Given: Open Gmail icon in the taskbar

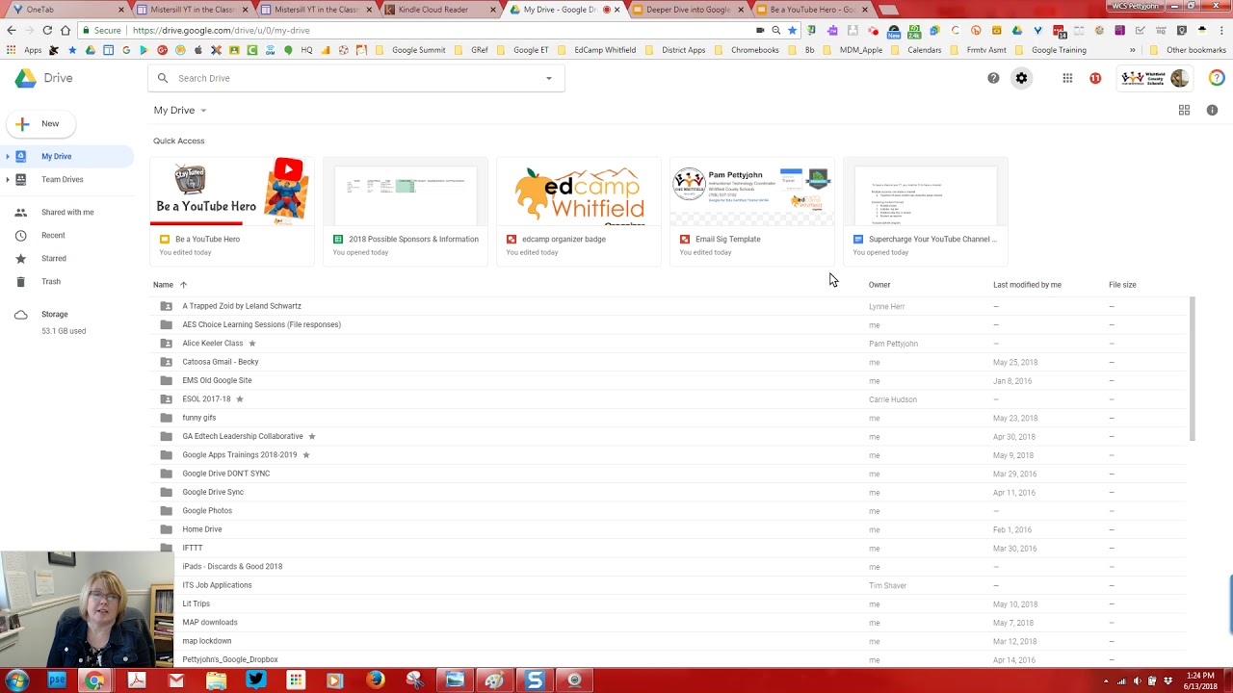Looking at the screenshot, I should point(175,680).
